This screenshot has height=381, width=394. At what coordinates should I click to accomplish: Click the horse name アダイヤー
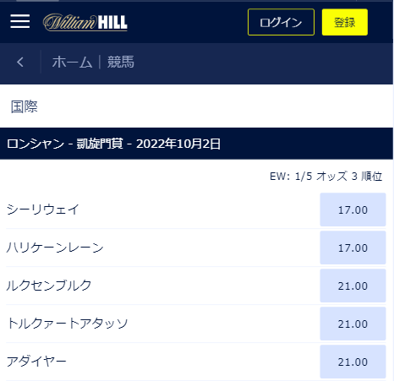pyautogui.click(x=36, y=362)
